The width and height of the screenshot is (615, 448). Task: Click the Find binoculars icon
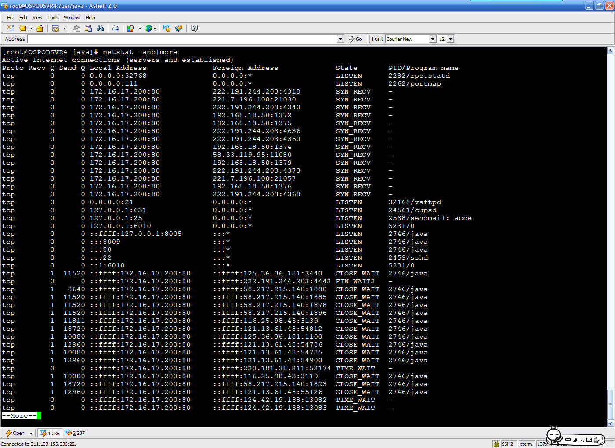pyautogui.click(x=101, y=28)
